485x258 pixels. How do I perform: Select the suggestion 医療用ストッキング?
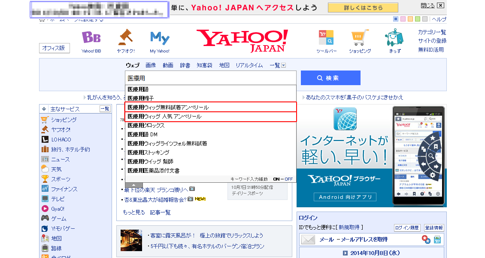click(211, 152)
